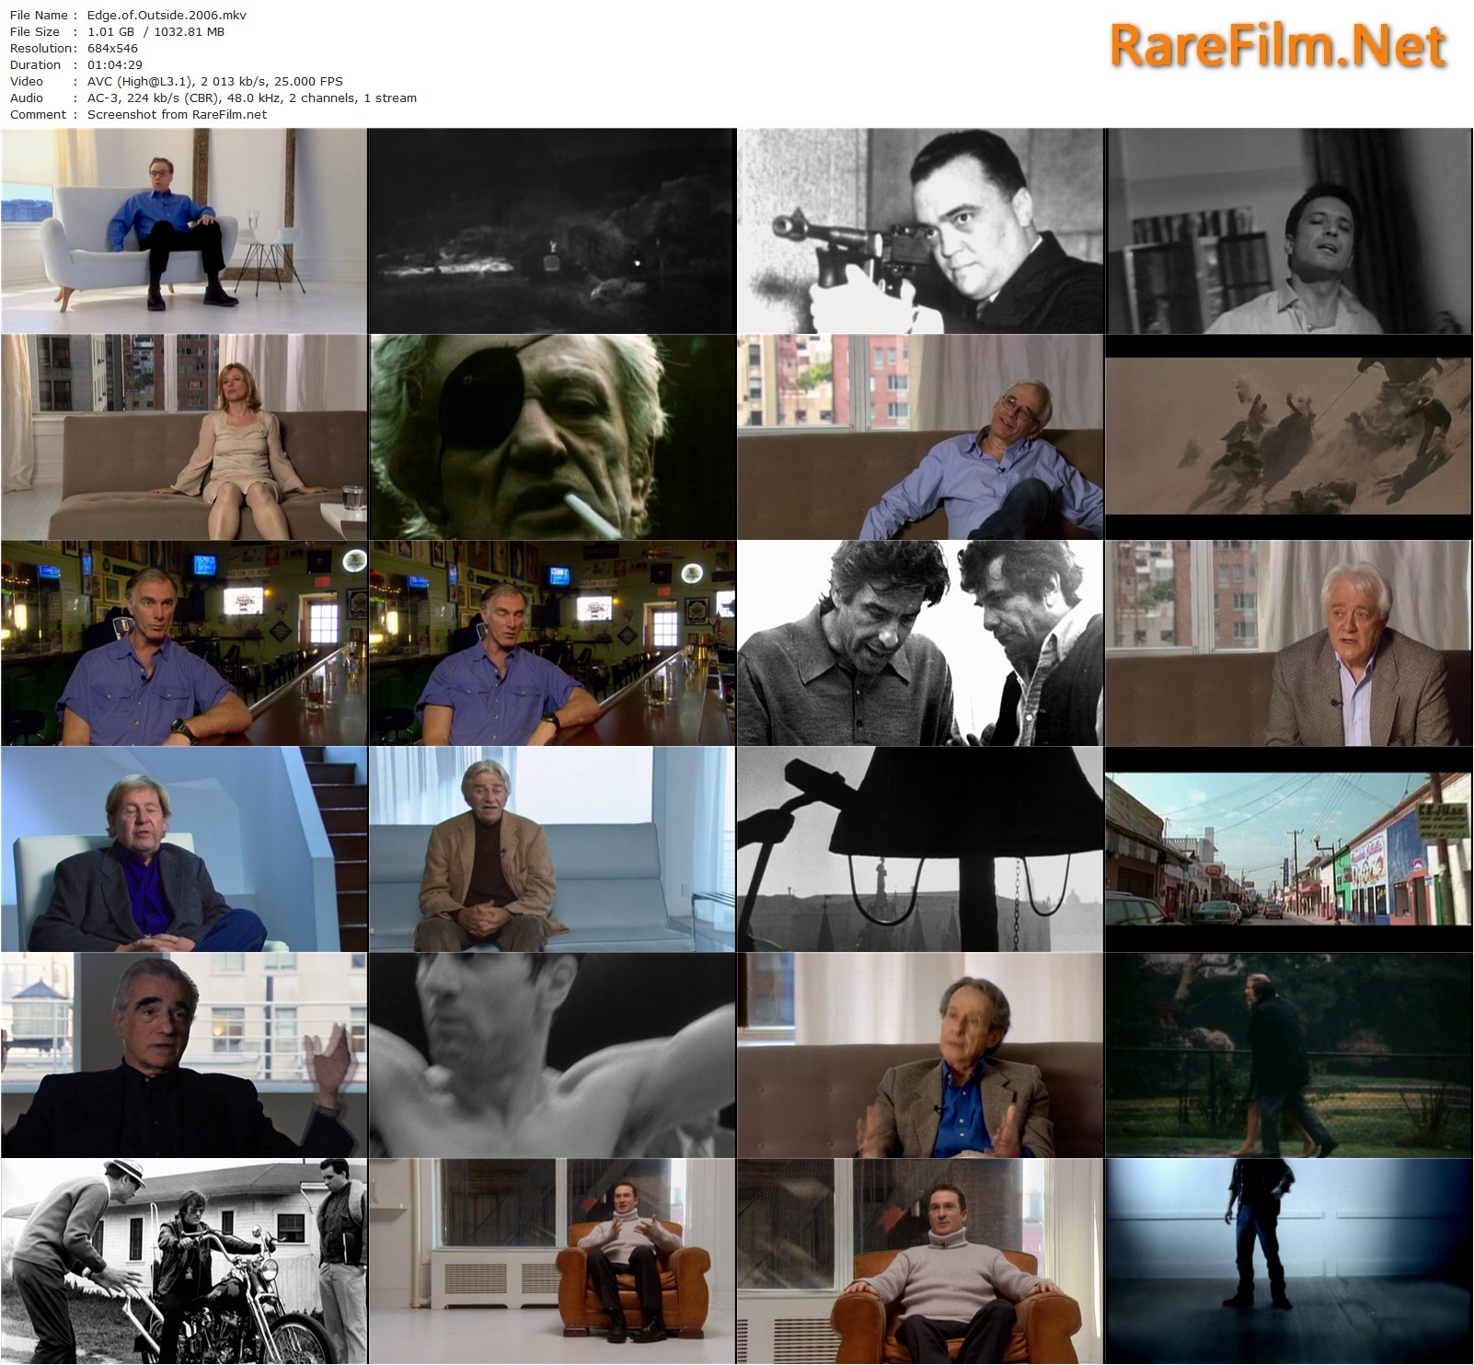Select thumbnail of man on light blue sofa
The width and height of the screenshot is (1474, 1365).
pos(552,849)
